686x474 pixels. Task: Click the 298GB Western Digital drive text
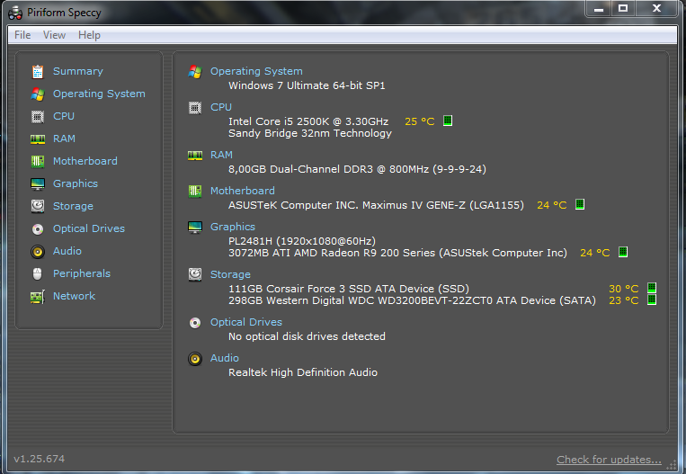pyautogui.click(x=412, y=300)
